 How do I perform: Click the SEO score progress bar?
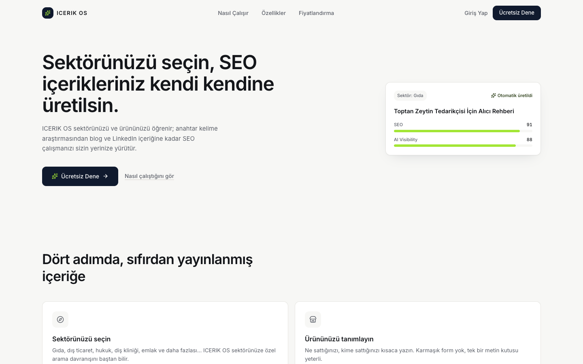463,131
